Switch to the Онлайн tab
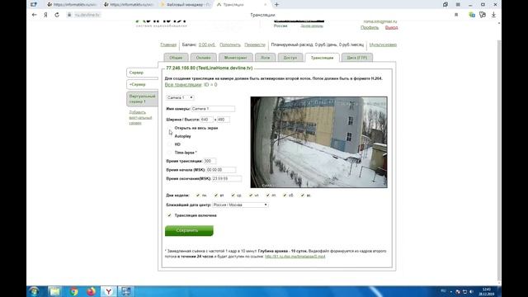Viewport: 528px width, 297px height. pos(204,58)
